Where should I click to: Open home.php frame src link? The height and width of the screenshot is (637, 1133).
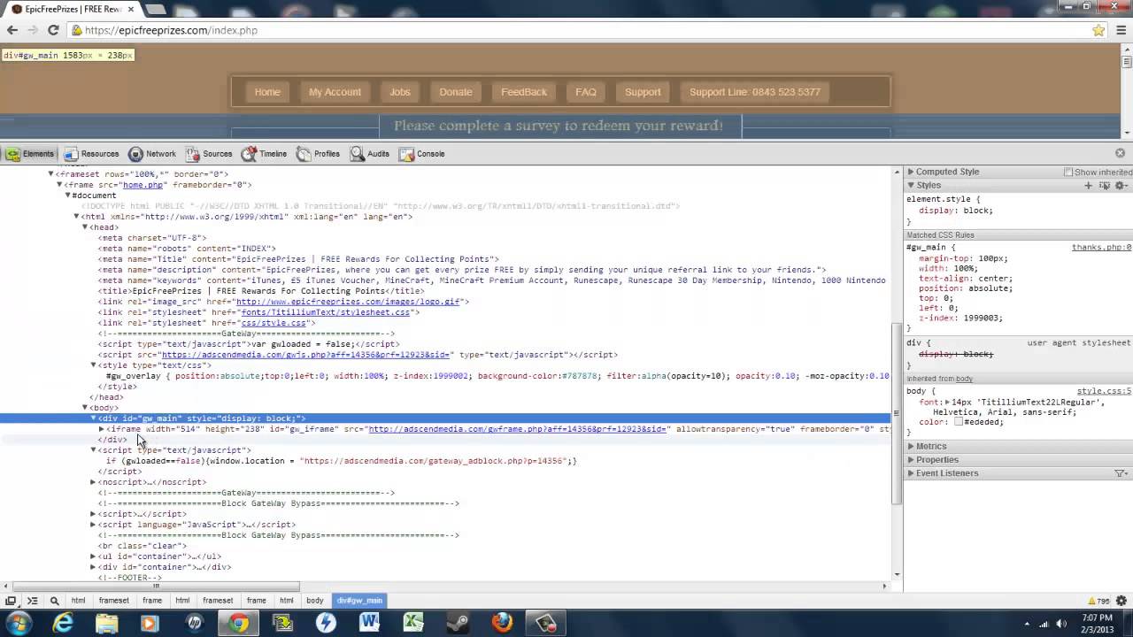(143, 185)
